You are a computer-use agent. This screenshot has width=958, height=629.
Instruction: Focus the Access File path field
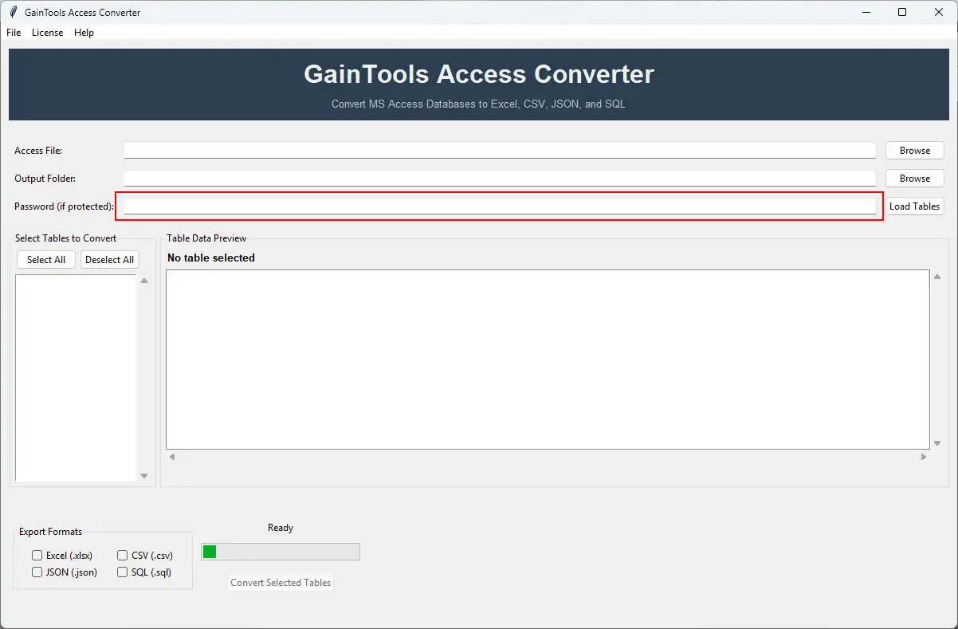500,151
